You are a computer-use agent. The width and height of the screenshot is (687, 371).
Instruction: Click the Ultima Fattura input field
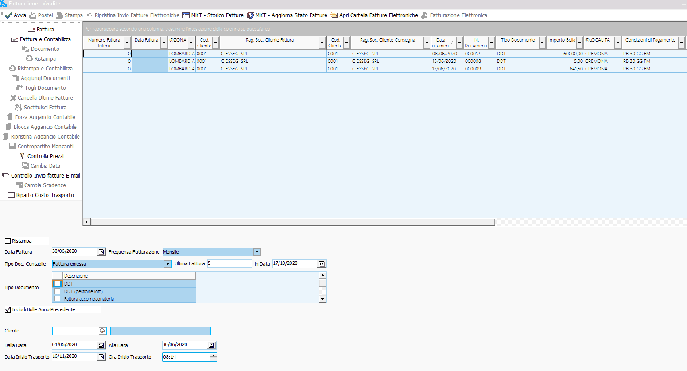click(229, 263)
